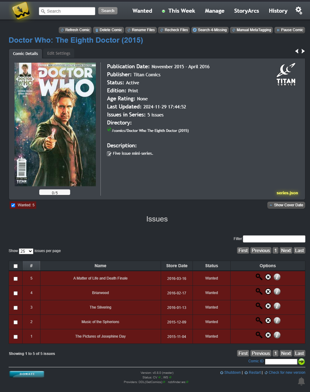This screenshot has height=392, width=310.
Task: Click the Mylar logo home icon
Action: coord(21,11)
